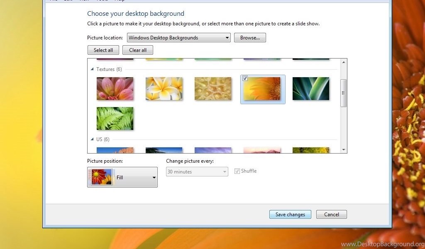The width and height of the screenshot is (425, 249).
Task: Select the white plumeria flowers thumbnail
Action: coord(164,88)
